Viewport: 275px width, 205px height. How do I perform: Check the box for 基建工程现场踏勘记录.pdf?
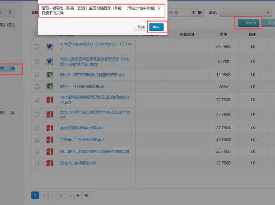(x=37, y=128)
